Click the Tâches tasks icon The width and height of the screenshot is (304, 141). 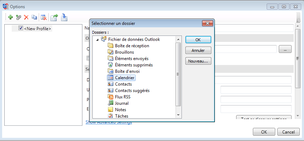tap(110, 116)
